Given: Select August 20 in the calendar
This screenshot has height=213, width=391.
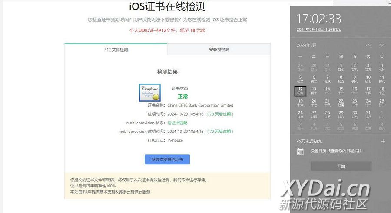Looking at the screenshot, I should click(x=314, y=103).
